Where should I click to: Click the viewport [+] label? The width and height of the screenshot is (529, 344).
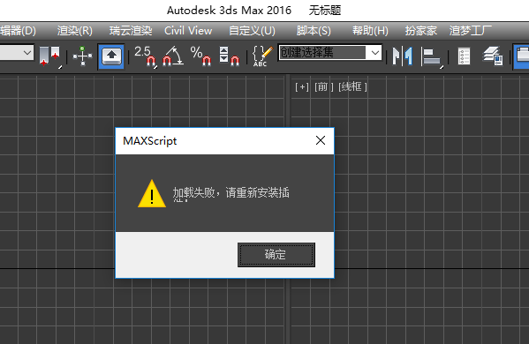(x=302, y=87)
